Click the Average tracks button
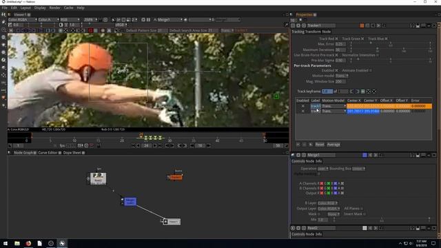The height and width of the screenshot is (248, 441). coord(334,145)
